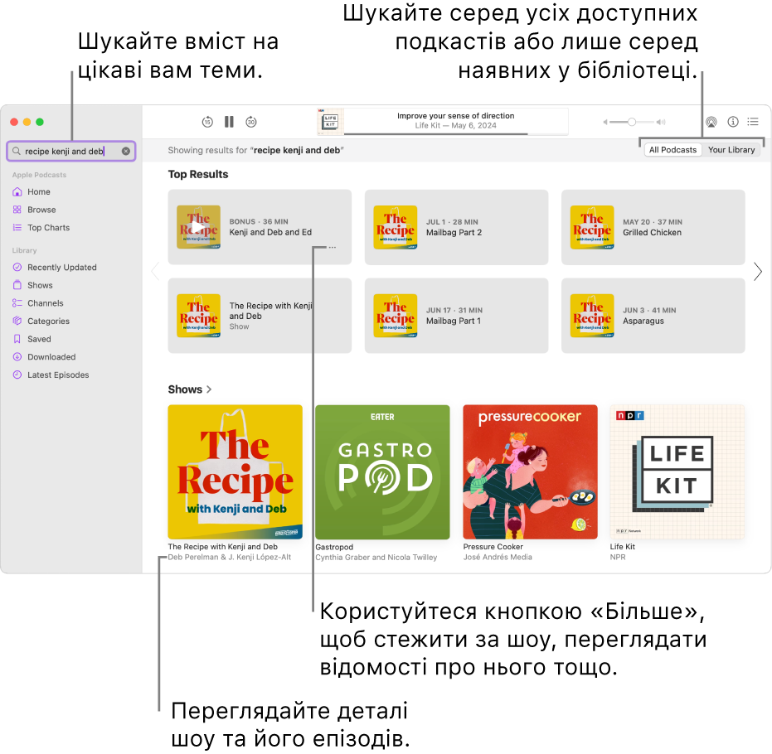772x754 pixels.
Task: Open the episode info icon
Action: click(x=733, y=122)
